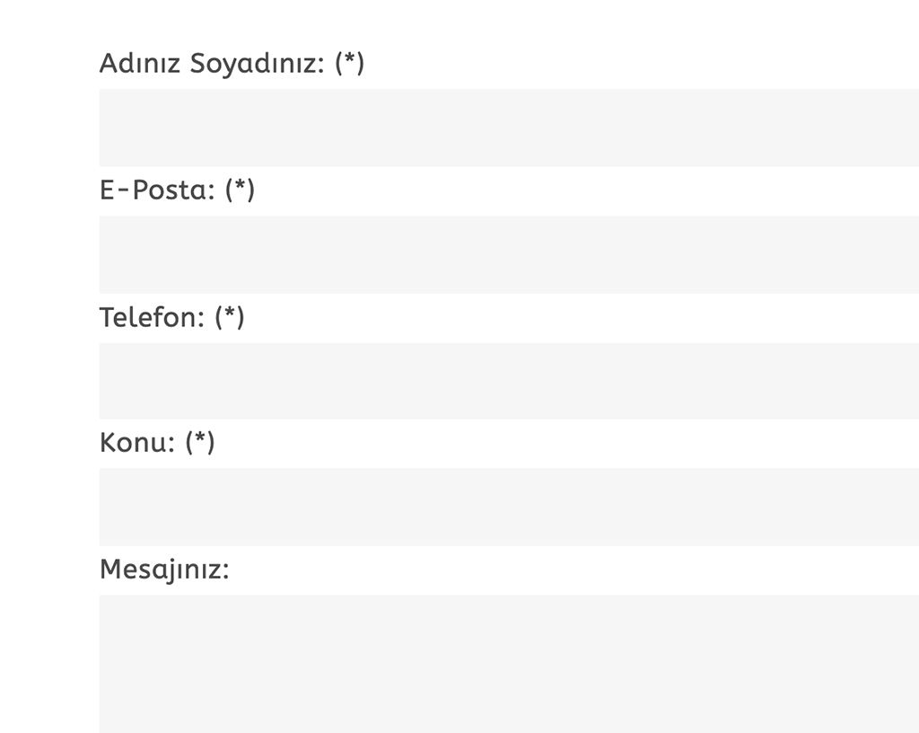Click the Mesajınız text area

pos(509,663)
